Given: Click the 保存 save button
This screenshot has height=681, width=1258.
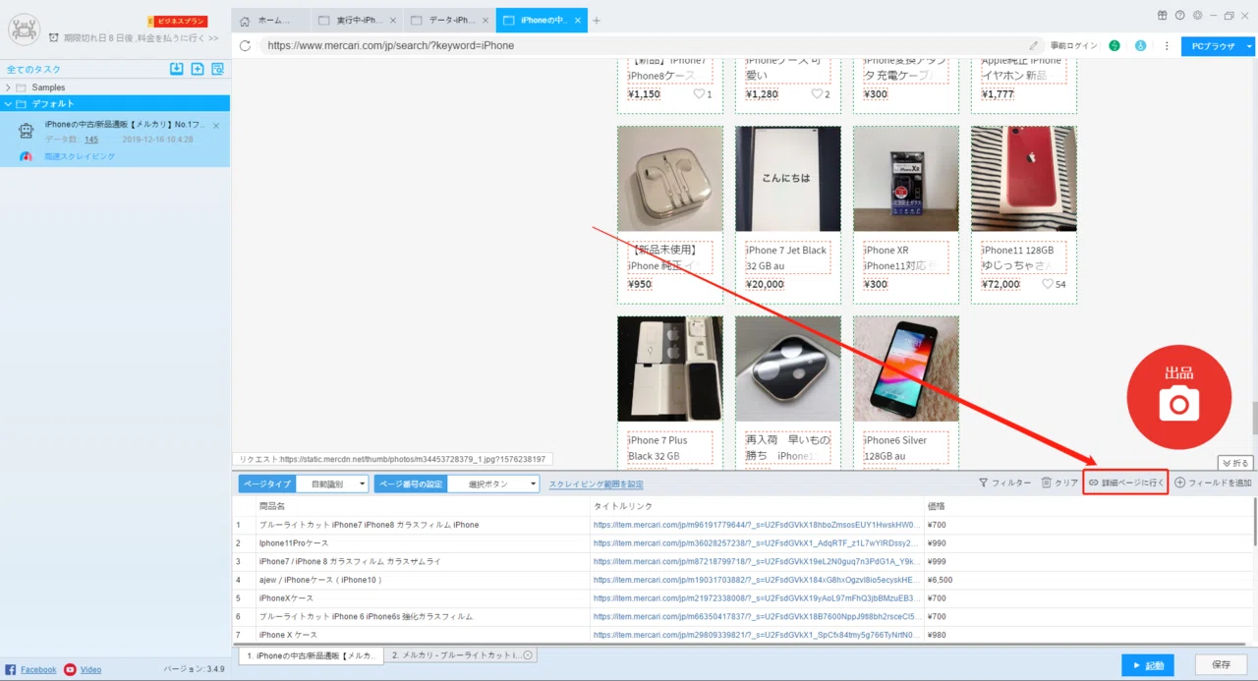Looking at the screenshot, I should (x=1221, y=665).
